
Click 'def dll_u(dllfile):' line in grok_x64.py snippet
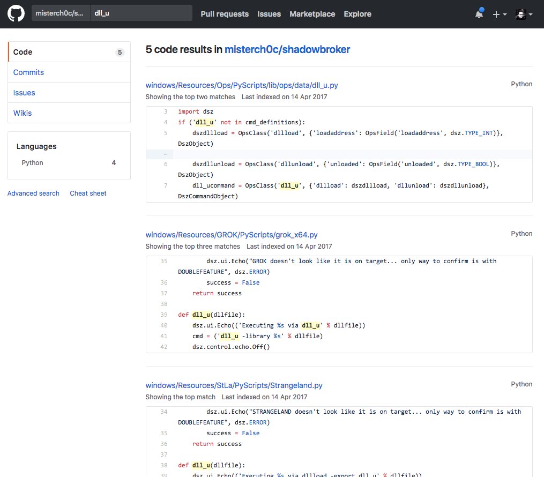click(x=211, y=315)
